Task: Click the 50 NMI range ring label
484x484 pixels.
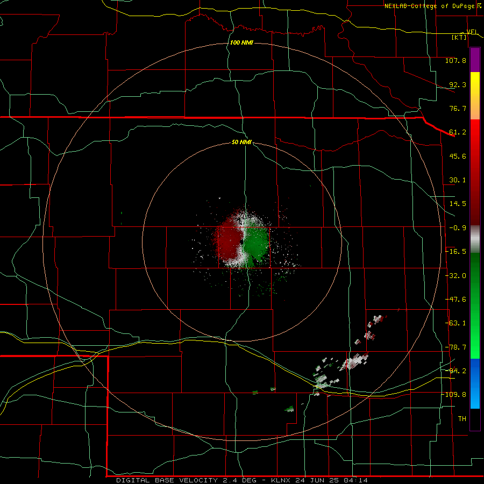Action: pyautogui.click(x=241, y=143)
